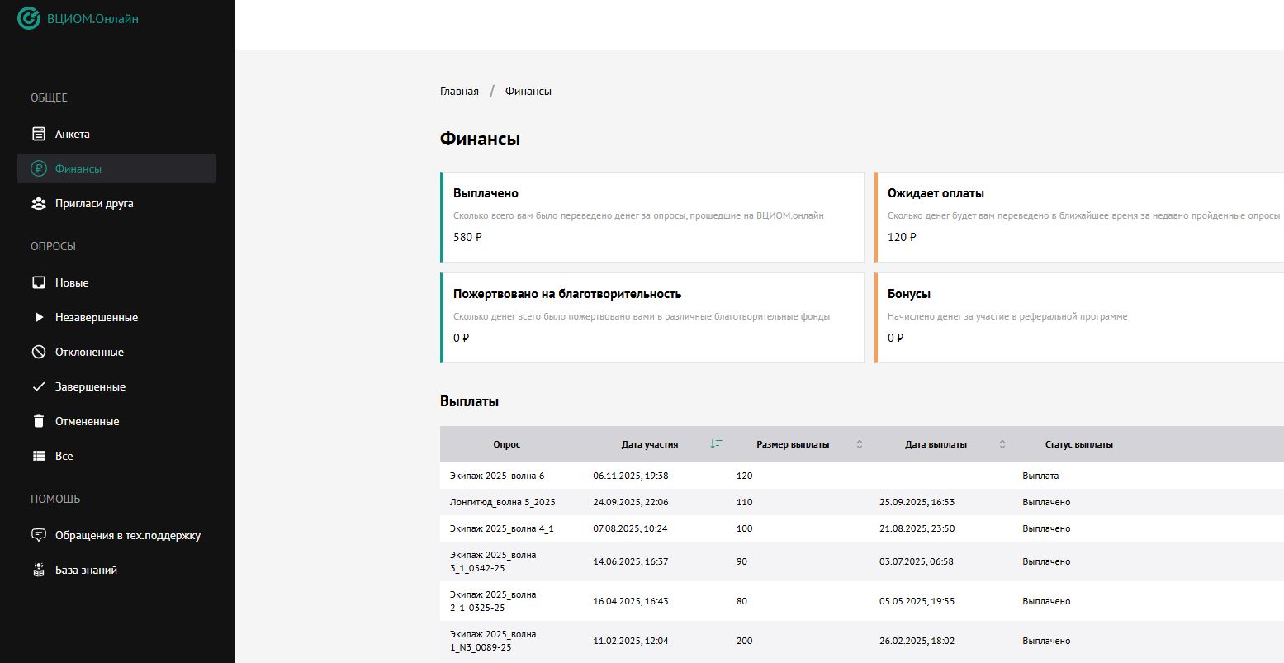The image size is (1284, 663).
Task: Select the Ожидает оплаты card title
Action: (936, 193)
